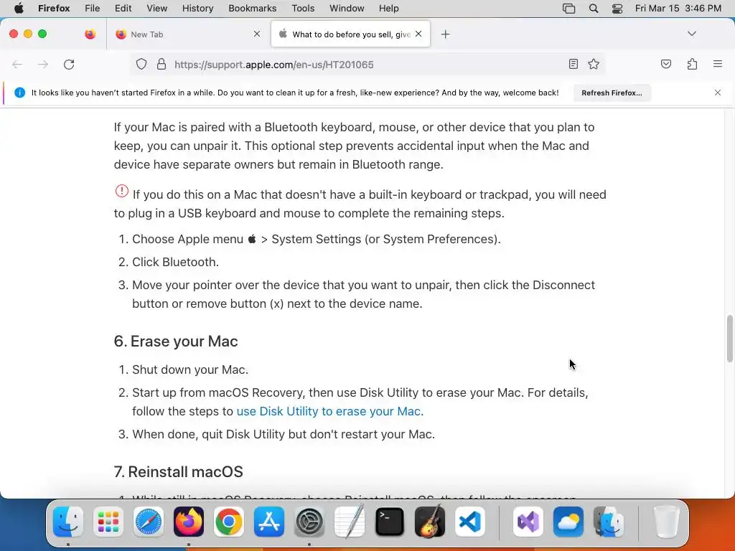The image size is (735, 551).
Task: Click the 'Shut down your Mac.' step
Action: (x=190, y=369)
